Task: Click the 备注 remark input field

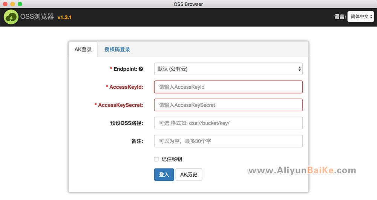Action: tap(228, 141)
